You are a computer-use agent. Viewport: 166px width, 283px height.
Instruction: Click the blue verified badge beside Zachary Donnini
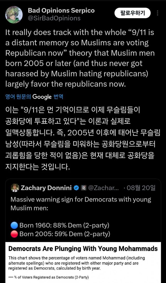click(77, 188)
